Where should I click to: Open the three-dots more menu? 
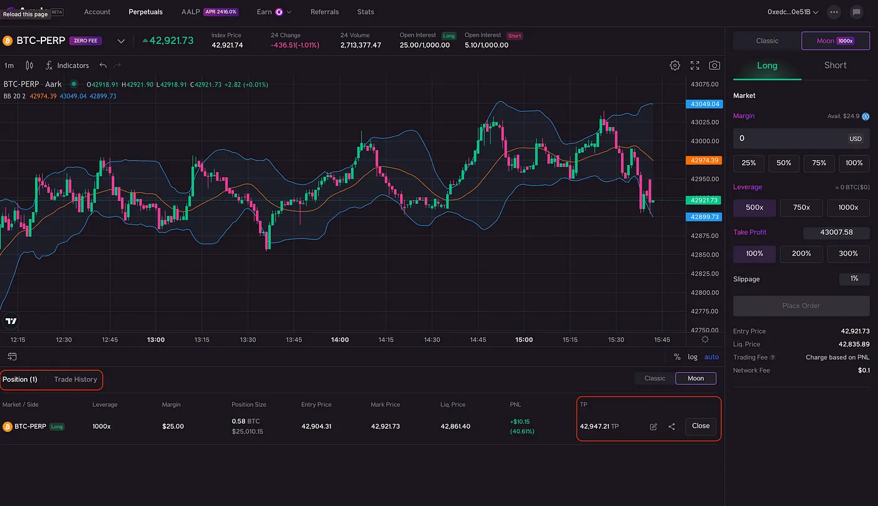tap(833, 12)
